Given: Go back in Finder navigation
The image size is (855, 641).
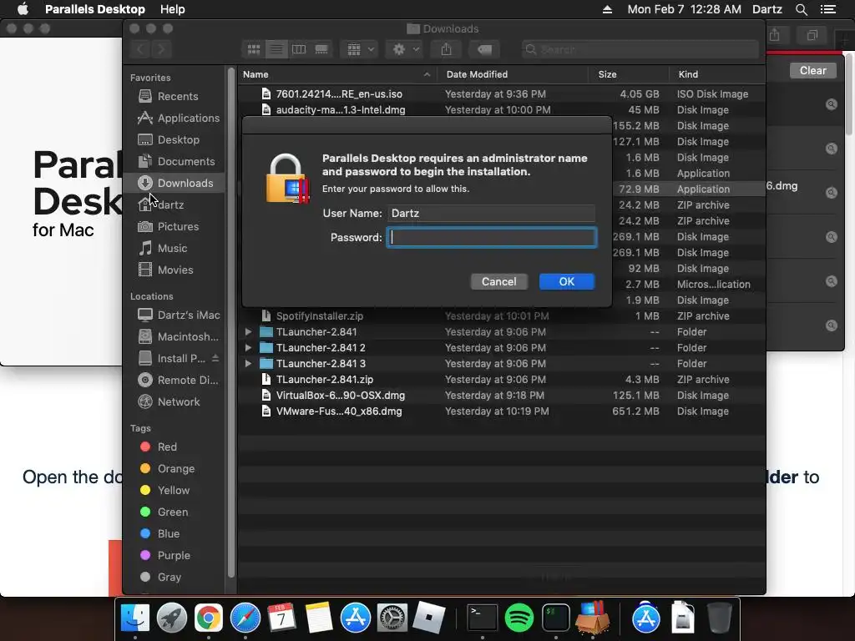Looking at the screenshot, I should [140, 49].
